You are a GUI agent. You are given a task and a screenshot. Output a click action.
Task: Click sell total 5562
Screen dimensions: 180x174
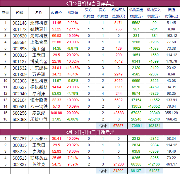[136, 23]
